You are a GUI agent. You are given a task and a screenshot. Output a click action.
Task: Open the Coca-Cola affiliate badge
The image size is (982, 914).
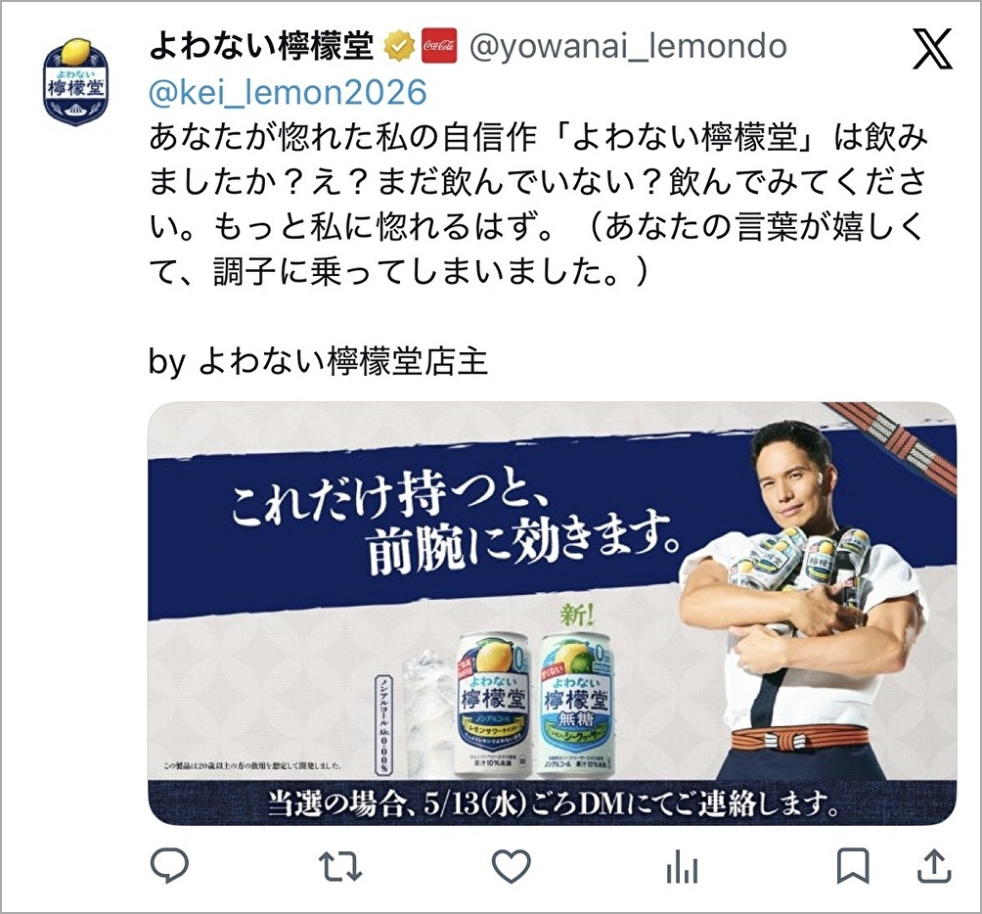438,46
